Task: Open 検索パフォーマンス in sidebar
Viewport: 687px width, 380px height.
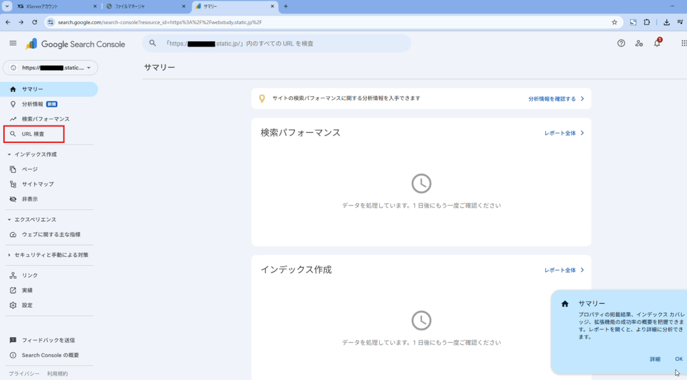Action: click(45, 119)
